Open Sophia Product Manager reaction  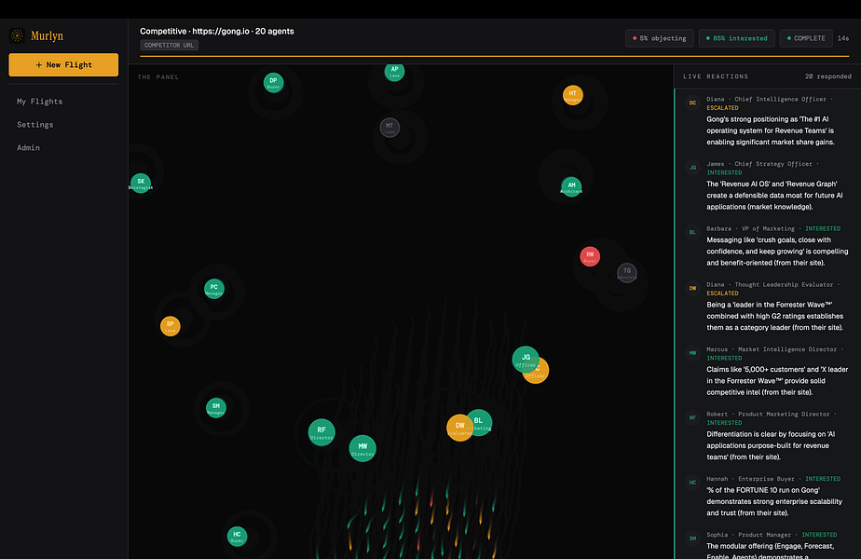click(768, 543)
